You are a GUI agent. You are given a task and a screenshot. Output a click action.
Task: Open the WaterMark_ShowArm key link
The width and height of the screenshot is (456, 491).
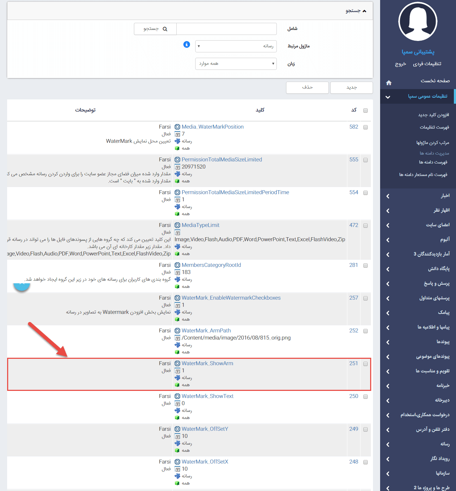[x=207, y=363]
